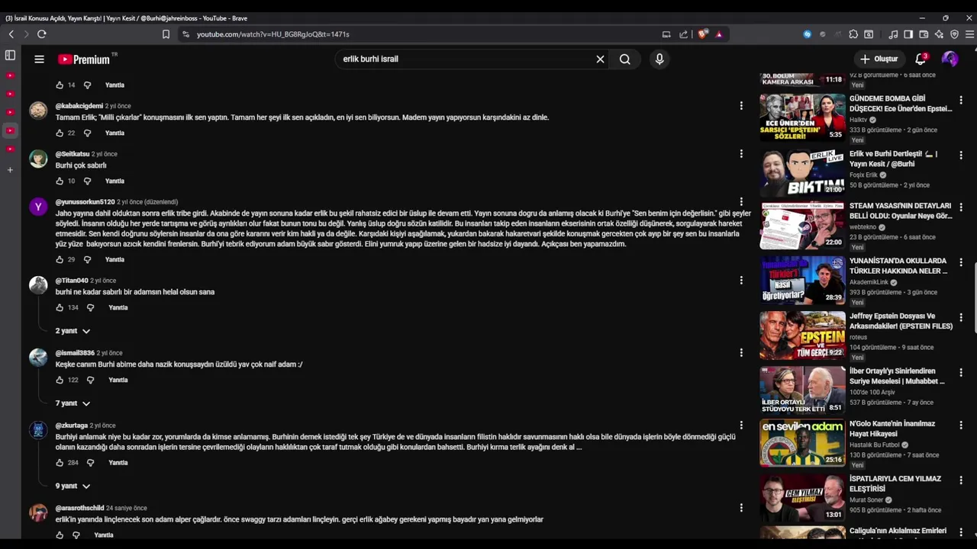The image size is (977, 549).
Task: Open @kabakcigdemi's profile avatar
Action: [38, 110]
